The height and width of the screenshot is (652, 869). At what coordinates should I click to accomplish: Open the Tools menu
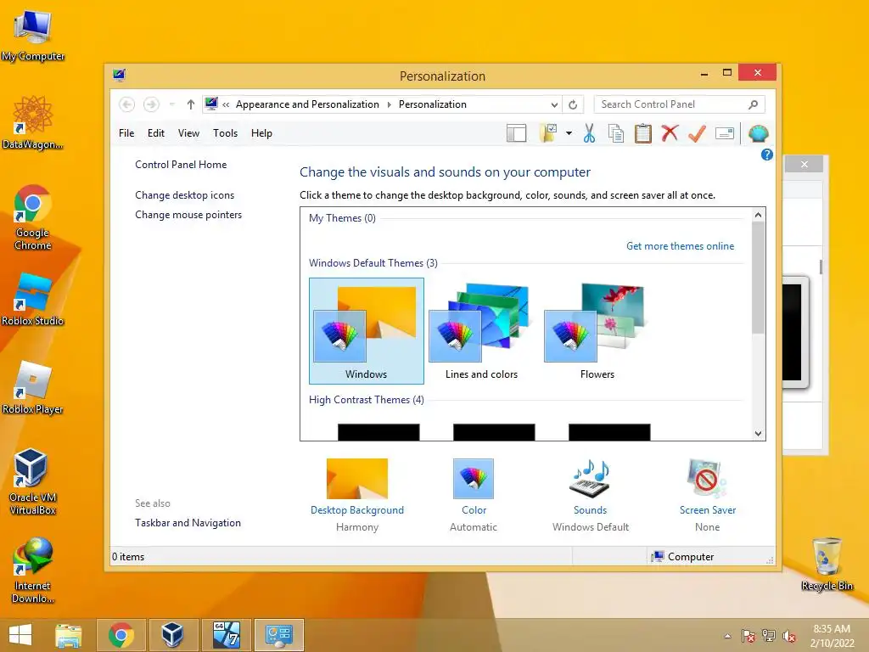coord(225,133)
